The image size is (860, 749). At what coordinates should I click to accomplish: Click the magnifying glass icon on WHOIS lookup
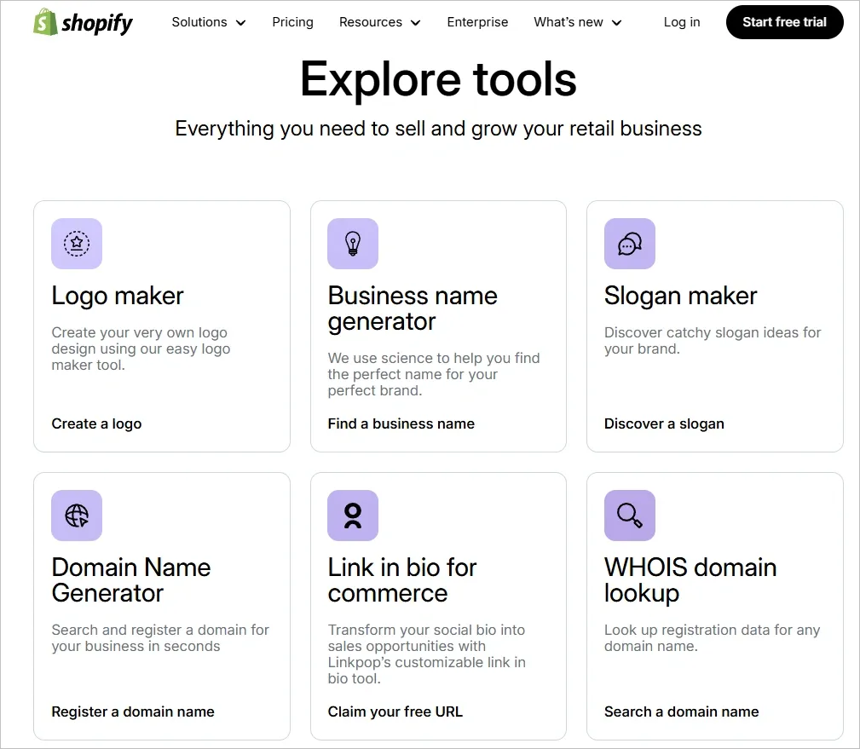[629, 516]
